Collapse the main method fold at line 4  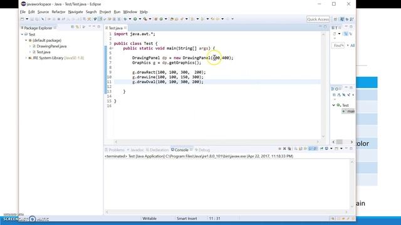click(x=112, y=48)
